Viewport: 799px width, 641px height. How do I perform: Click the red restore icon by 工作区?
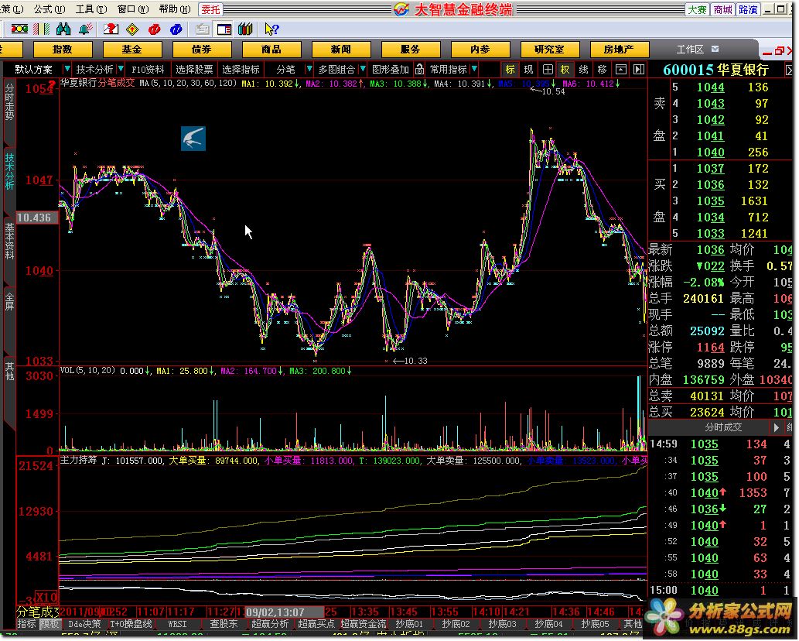coord(779,50)
